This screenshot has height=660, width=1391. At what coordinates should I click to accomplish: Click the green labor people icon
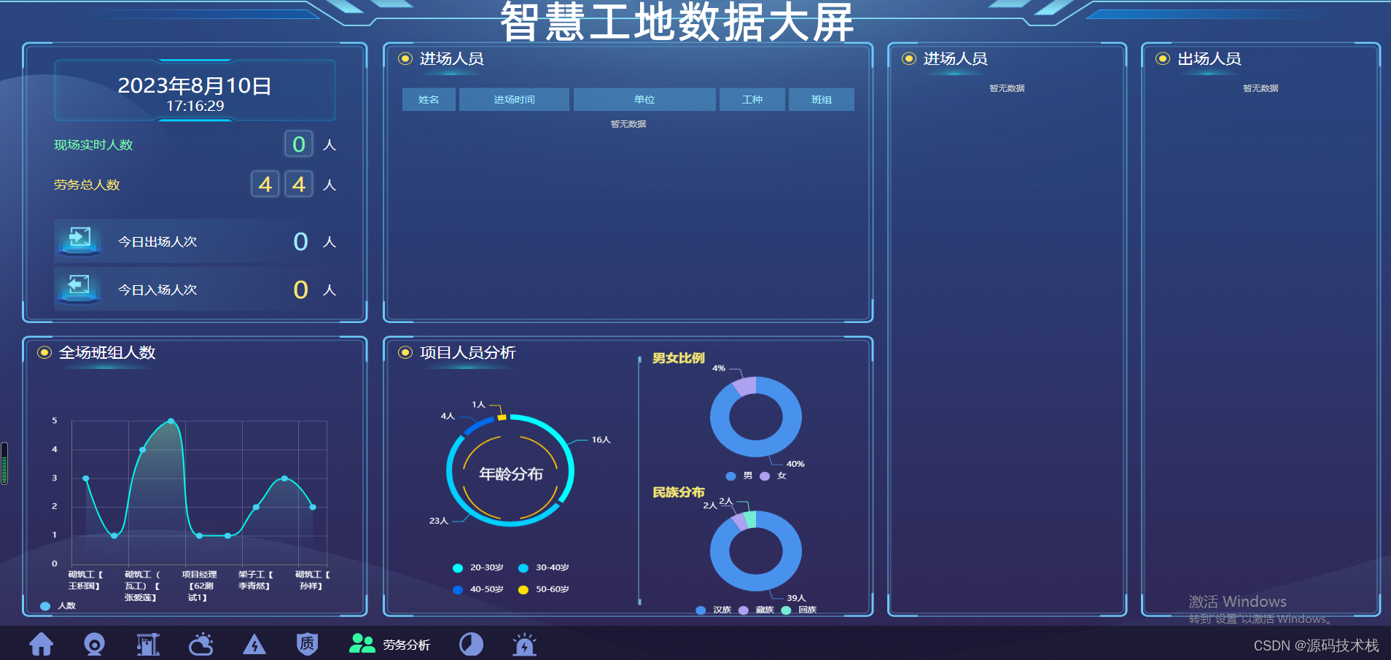click(x=362, y=643)
